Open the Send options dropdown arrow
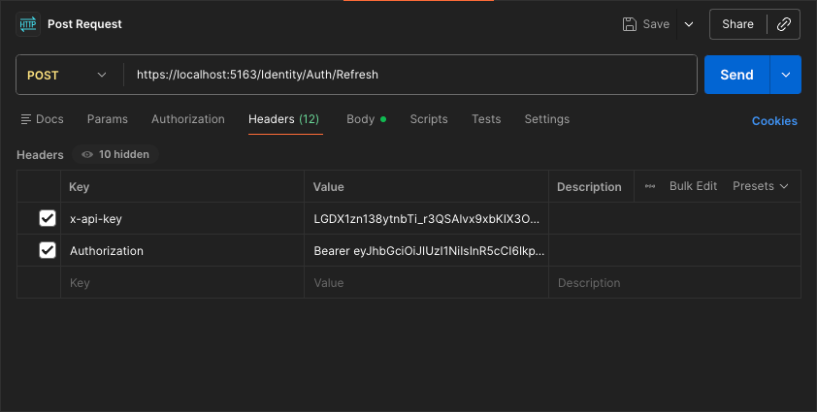The height and width of the screenshot is (412, 817). pyautogui.click(x=786, y=75)
